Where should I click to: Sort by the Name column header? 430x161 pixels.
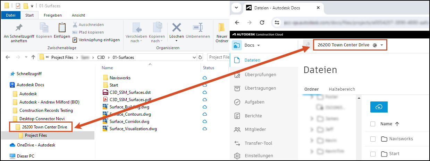[x=107, y=68]
